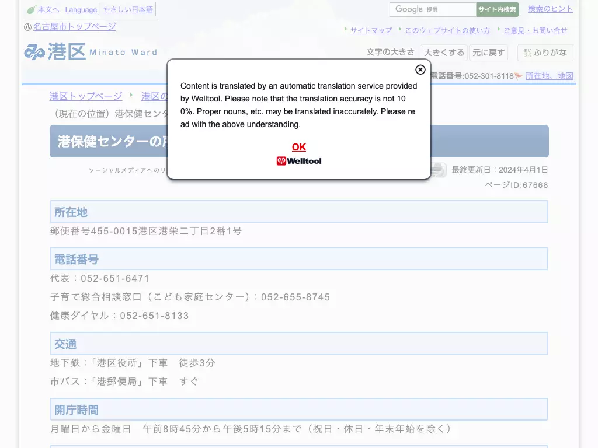Open the Language link
Viewport: 598px width, 448px height.
pyautogui.click(x=81, y=9)
